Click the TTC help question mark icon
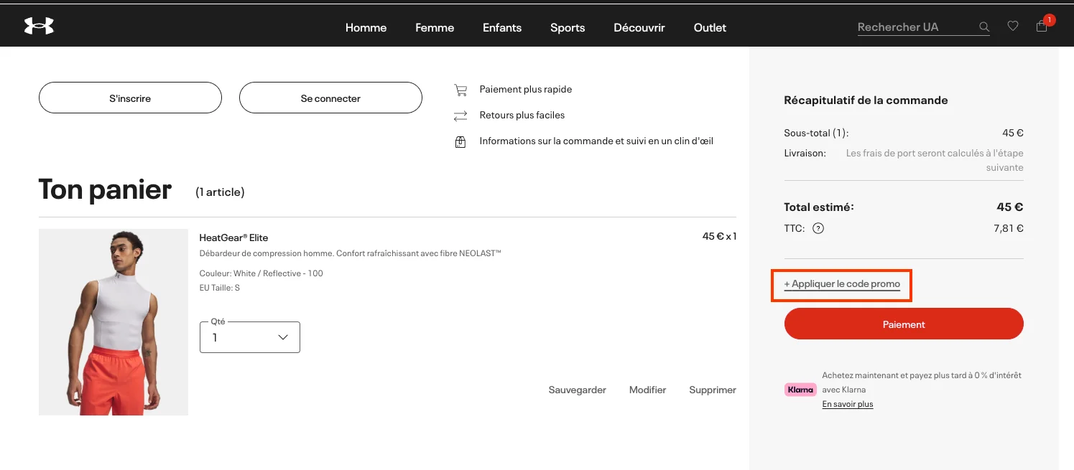This screenshot has width=1074, height=470. coord(818,229)
